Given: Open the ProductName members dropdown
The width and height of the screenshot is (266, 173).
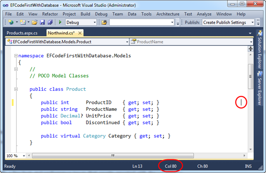Looking at the screenshot, I should (x=192, y=42).
